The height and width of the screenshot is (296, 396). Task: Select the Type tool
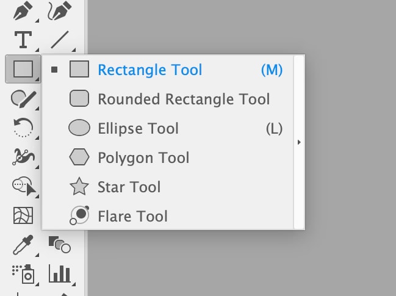23,40
